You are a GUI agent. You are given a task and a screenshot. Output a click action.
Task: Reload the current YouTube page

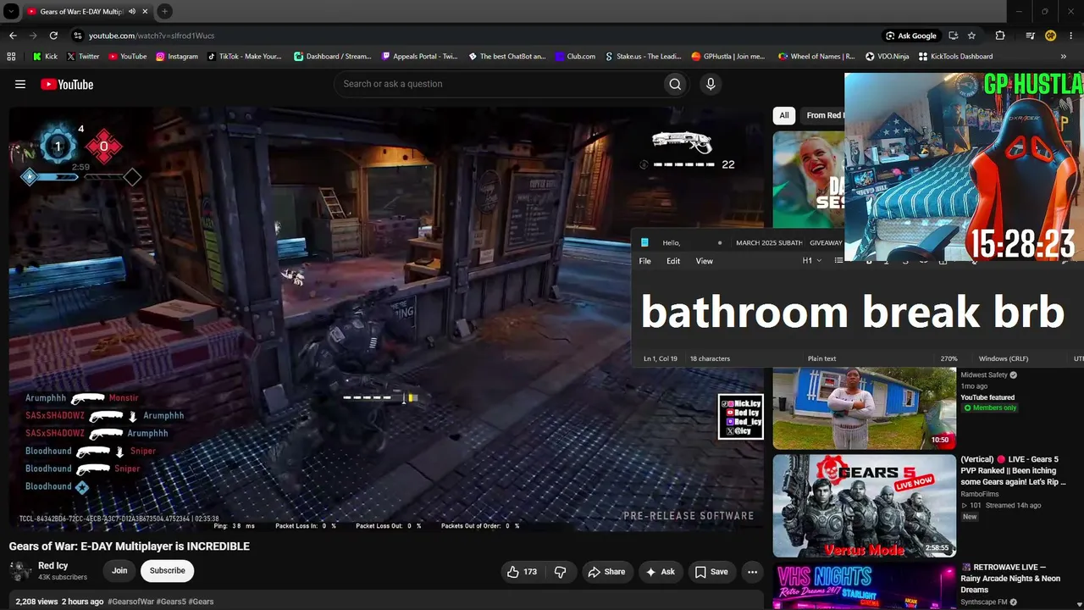tap(53, 36)
